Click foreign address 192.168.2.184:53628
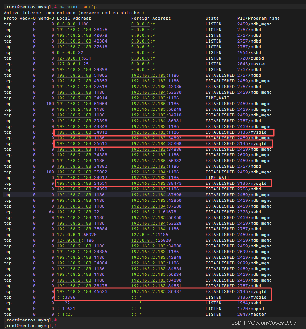Image resolution: width=306 pixels, height=329 pixels. coord(156,223)
